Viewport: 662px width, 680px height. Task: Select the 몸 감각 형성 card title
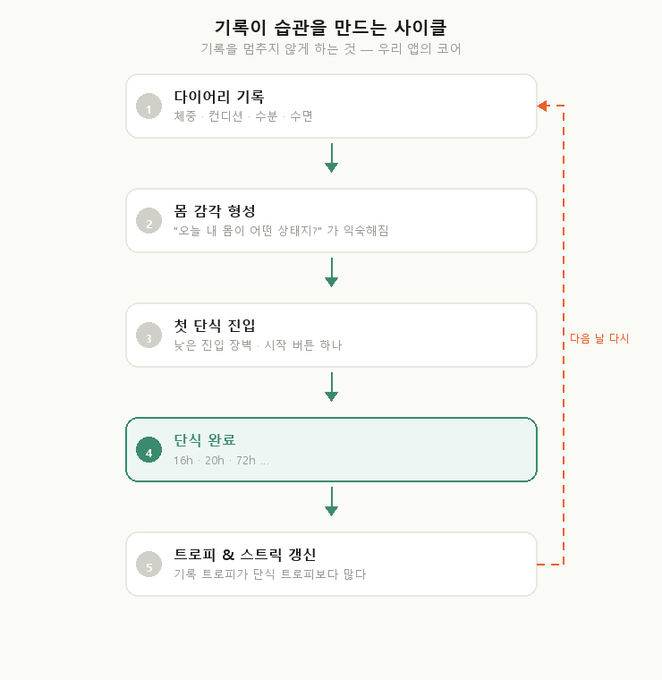pos(215,211)
